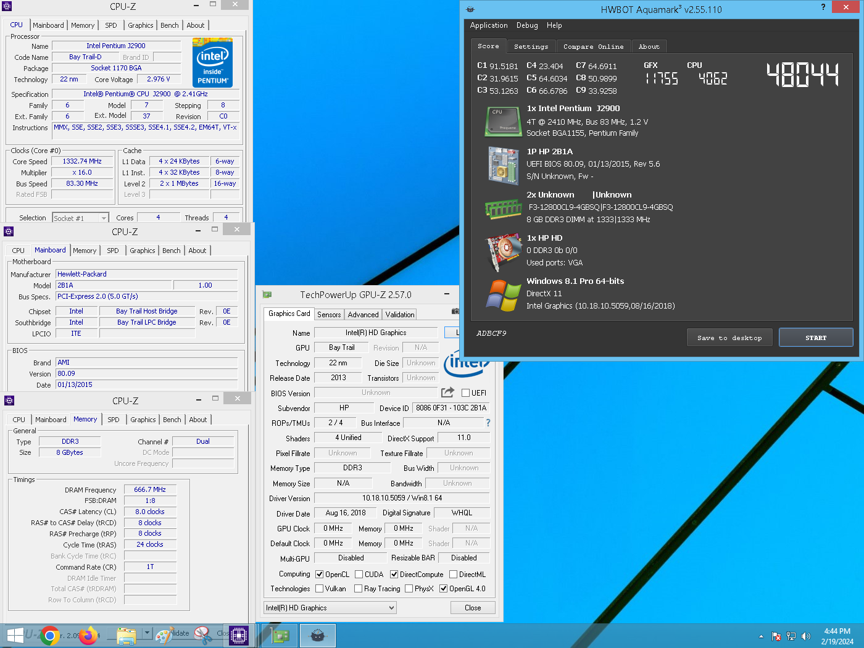Open the volume speaker icon in tray
Image resolution: width=864 pixels, height=648 pixels.
pyautogui.click(x=806, y=636)
